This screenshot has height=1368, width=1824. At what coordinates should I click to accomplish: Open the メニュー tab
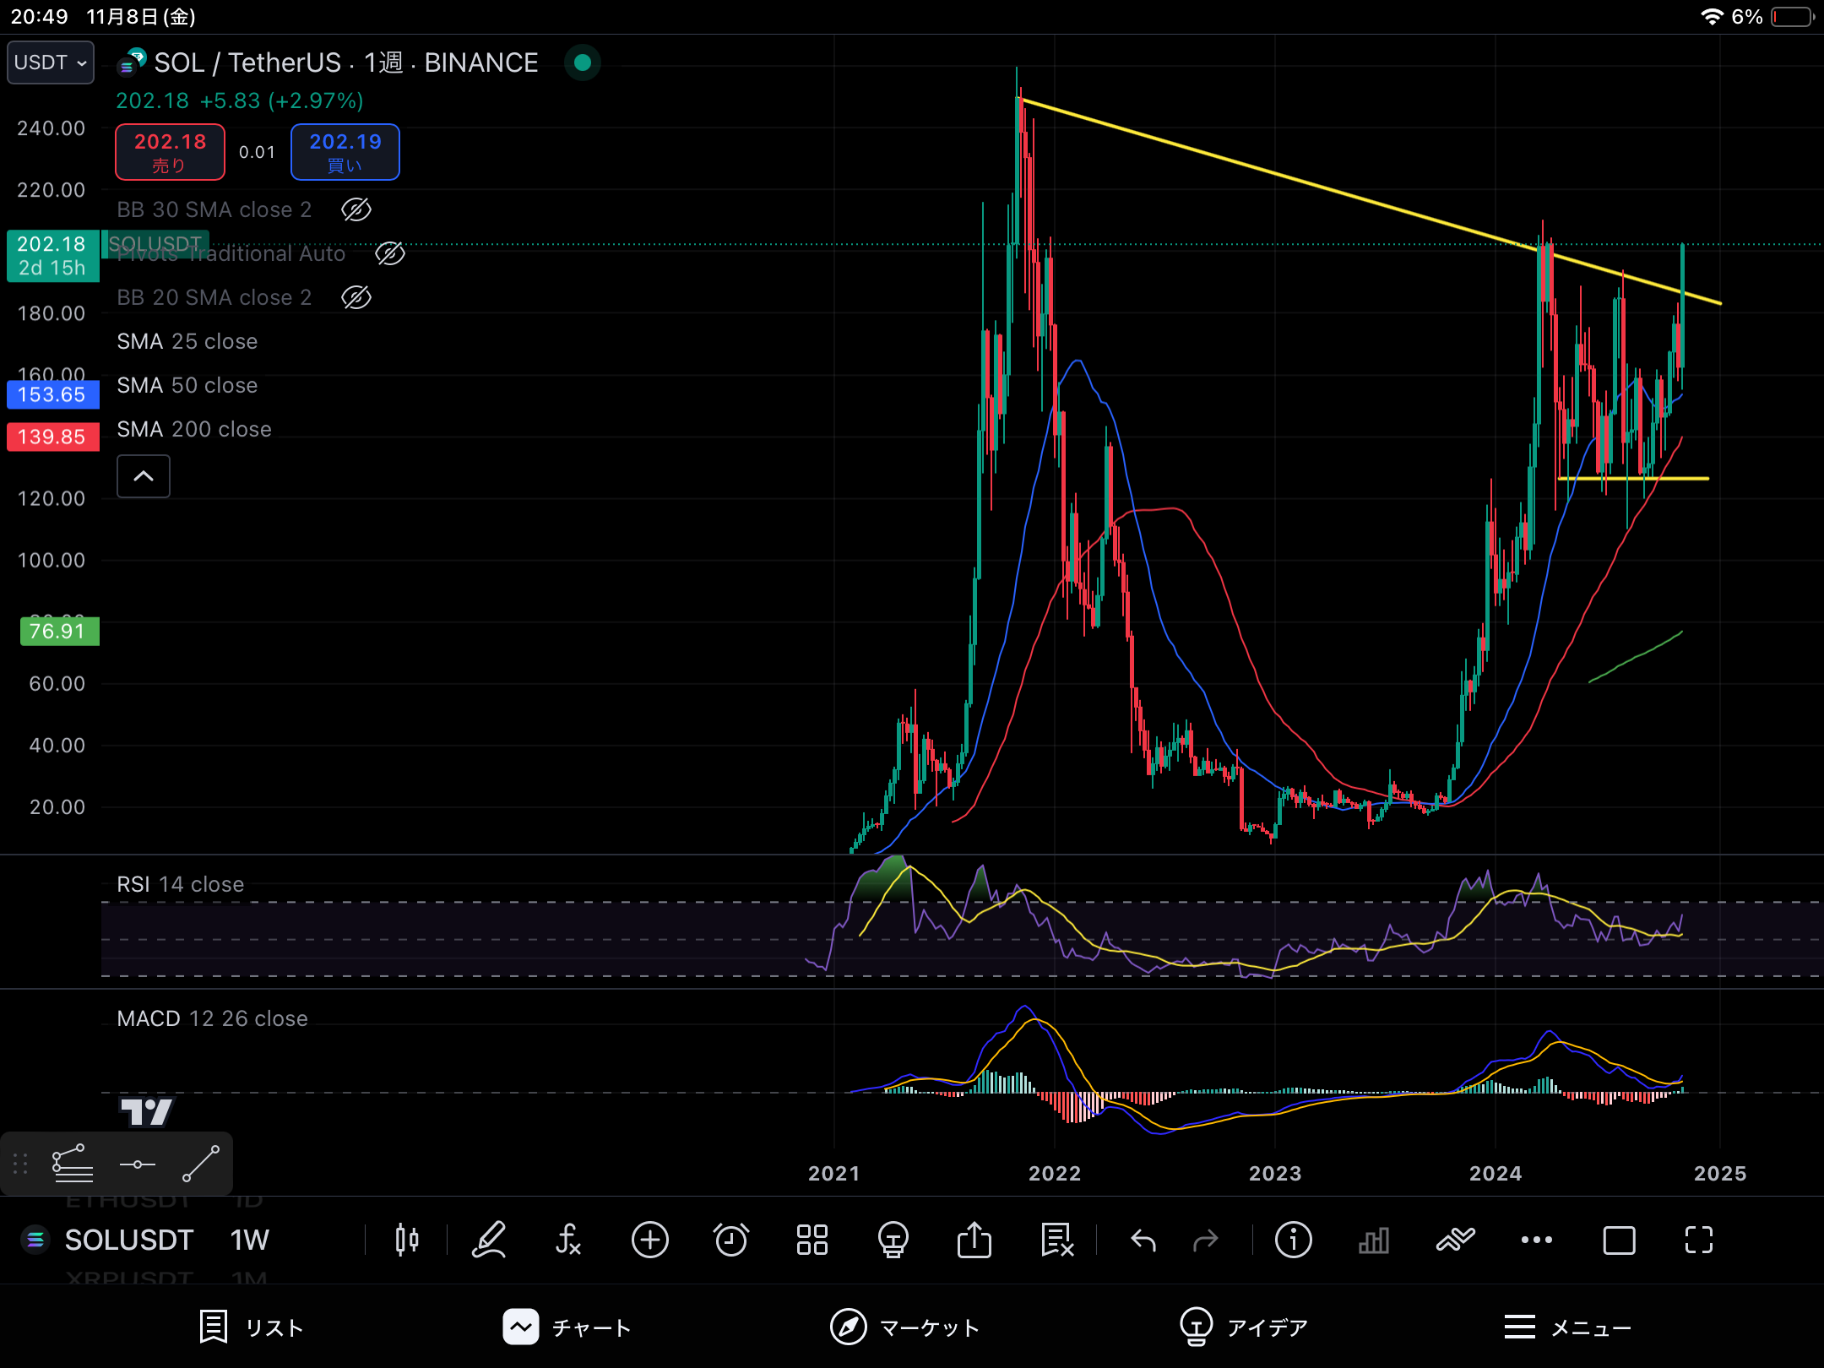point(1567,1327)
